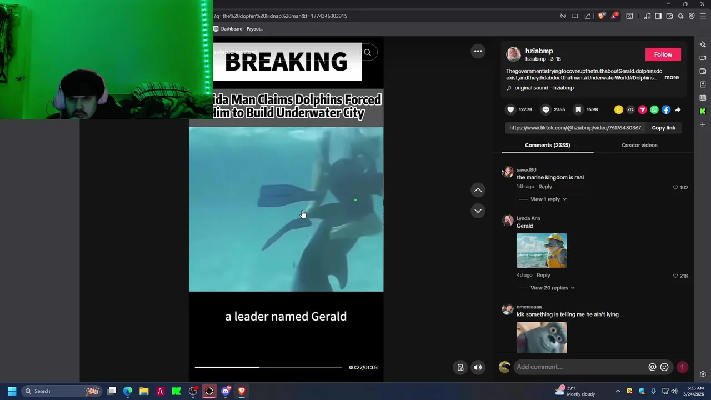Expand "View 20 replies" under Lynda Ann

[x=552, y=288]
